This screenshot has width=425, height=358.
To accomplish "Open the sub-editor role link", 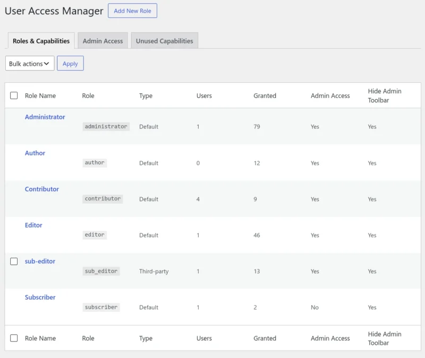I will point(40,261).
